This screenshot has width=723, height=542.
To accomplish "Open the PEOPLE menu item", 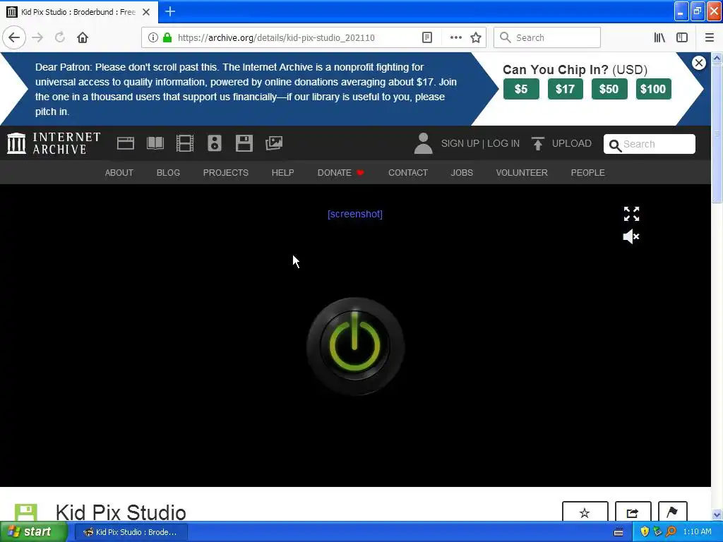I will pyautogui.click(x=588, y=172).
